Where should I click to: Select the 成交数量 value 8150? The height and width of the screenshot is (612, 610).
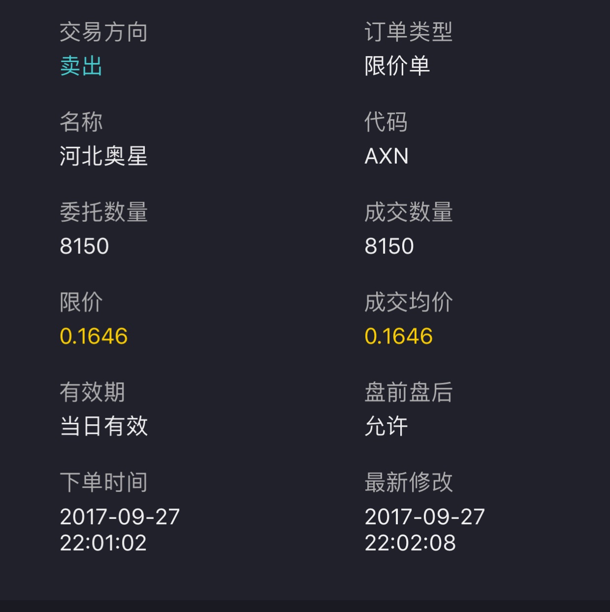(x=389, y=246)
